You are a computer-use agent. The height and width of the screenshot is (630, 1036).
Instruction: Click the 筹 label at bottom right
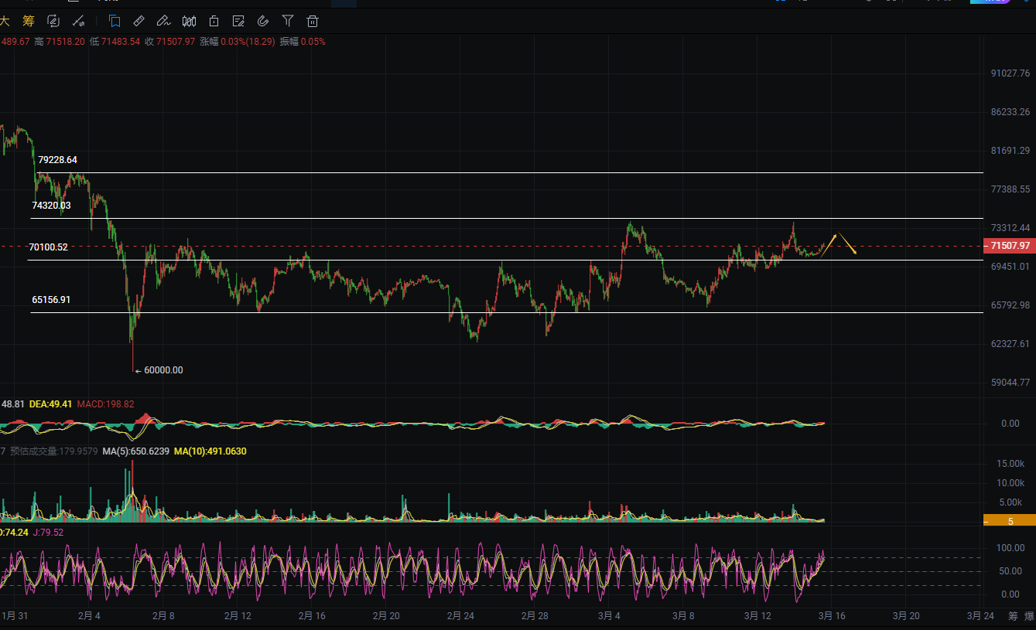(x=1013, y=616)
